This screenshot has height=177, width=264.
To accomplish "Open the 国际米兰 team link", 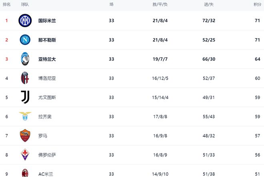I will tap(47, 21).
